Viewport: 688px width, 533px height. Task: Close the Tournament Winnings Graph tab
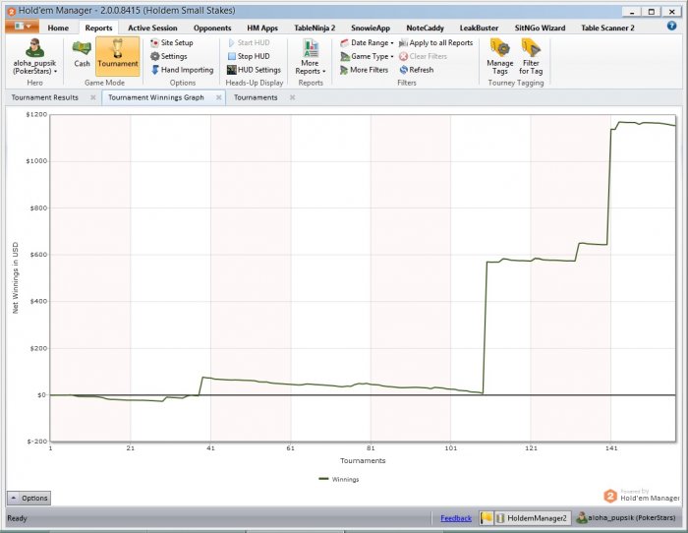(x=218, y=98)
